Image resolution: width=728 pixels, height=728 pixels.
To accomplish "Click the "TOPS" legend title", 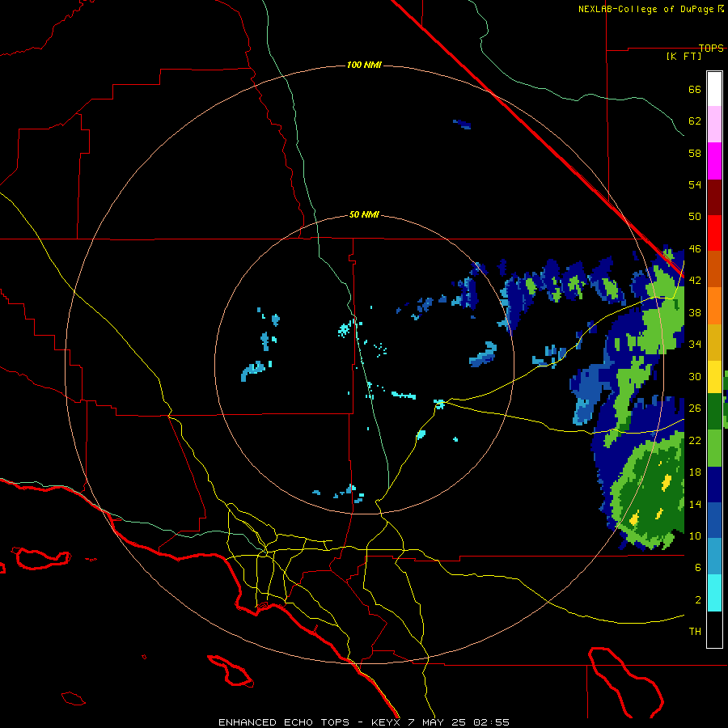I will (x=711, y=48).
